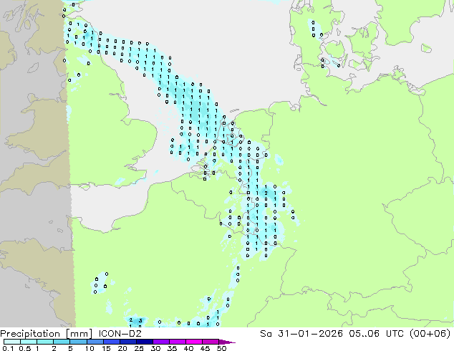Click the '50' legend scale label
Viewport: 454px width, 351px height.
click(x=221, y=348)
